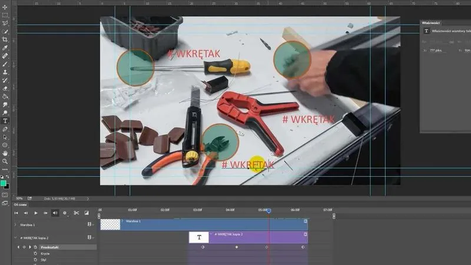Select the Move tool
471x265 pixels.
5,6
